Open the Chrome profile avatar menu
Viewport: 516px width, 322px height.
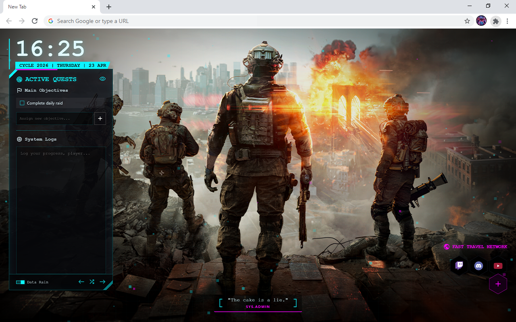(481, 21)
